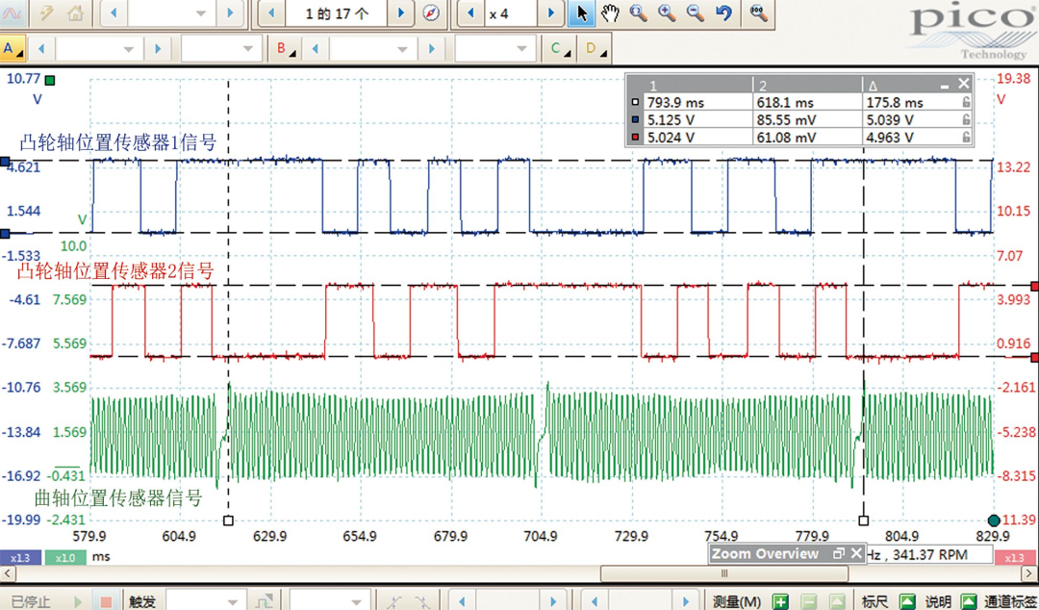Click the lightning auto setup icon
This screenshot has width=1039, height=610.
tap(46, 13)
